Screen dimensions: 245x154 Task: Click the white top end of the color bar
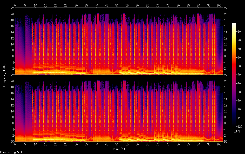tap(234, 24)
